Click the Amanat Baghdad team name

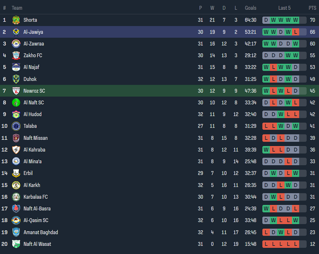click(x=40, y=232)
